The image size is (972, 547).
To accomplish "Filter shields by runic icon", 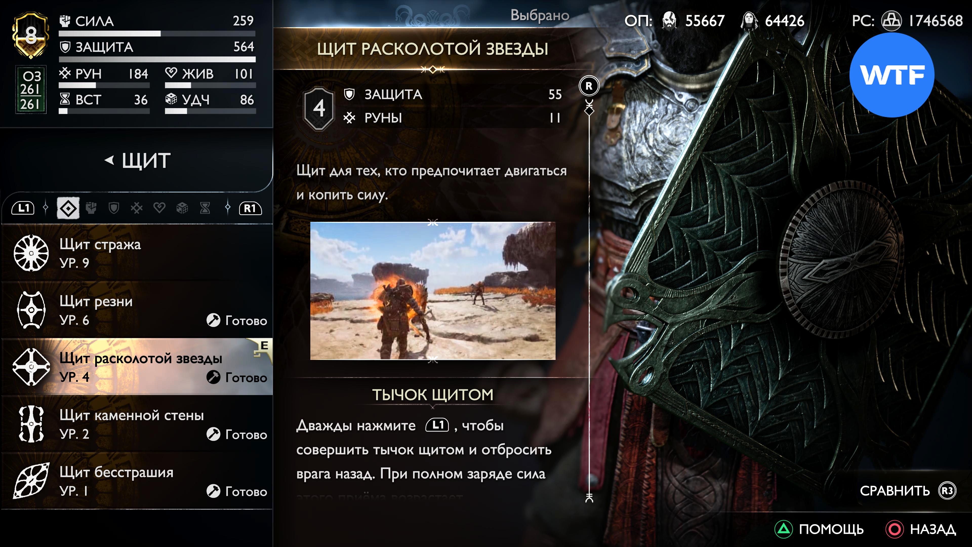I will point(137,208).
